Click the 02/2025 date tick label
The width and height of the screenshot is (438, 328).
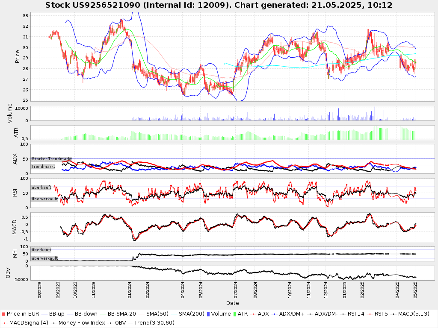pyautogui.click(x=362, y=290)
